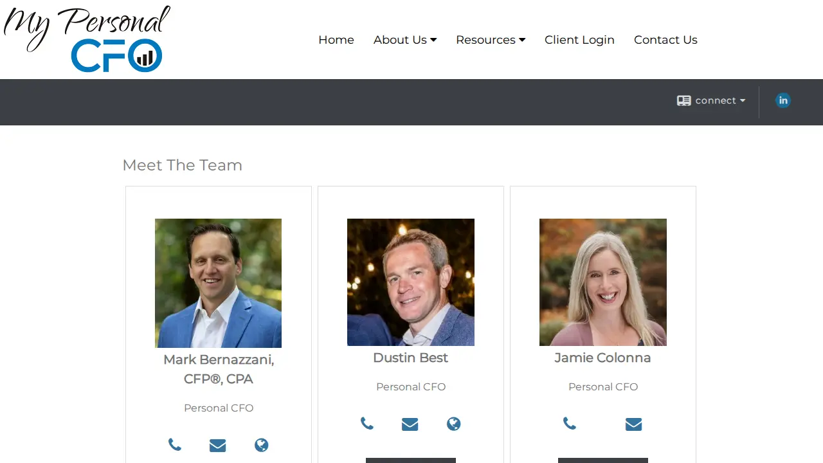Screen dimensions: 823x463
Task: Expand the connect dropdown
Action: (711, 100)
